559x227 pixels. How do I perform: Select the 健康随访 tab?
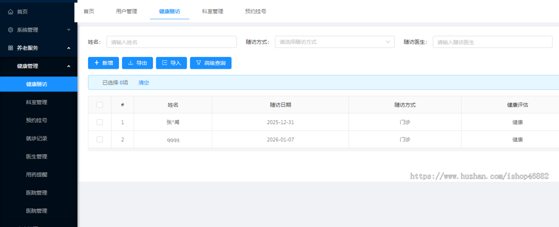(170, 11)
